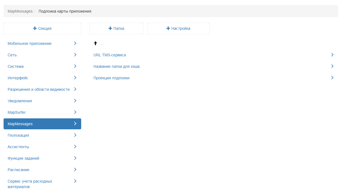
Task: Click chevron next to Интерфейс
Action: (x=75, y=78)
